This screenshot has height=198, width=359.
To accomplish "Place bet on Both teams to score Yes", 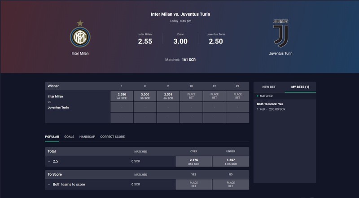I will click(194, 185).
